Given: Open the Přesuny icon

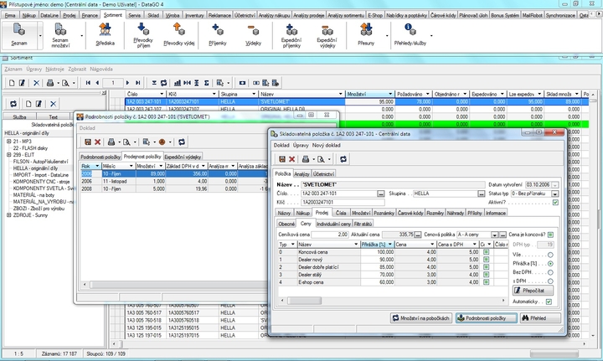Looking at the screenshot, I should click(366, 34).
